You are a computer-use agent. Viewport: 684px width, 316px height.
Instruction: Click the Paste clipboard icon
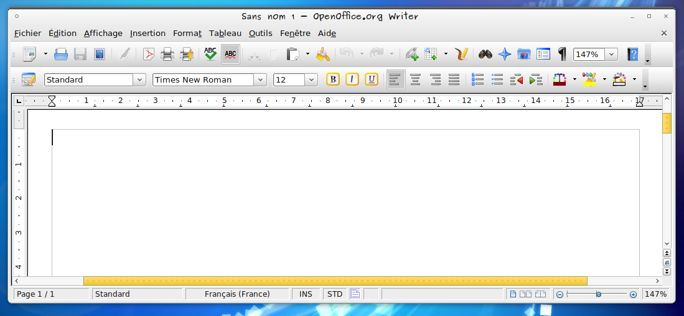pos(293,55)
